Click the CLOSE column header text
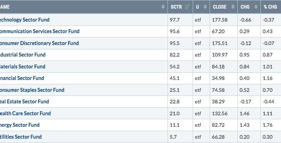 [x=219, y=7]
